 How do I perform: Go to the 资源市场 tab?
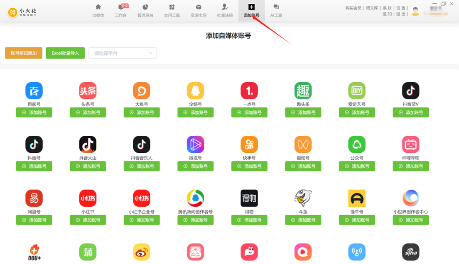tap(199, 11)
